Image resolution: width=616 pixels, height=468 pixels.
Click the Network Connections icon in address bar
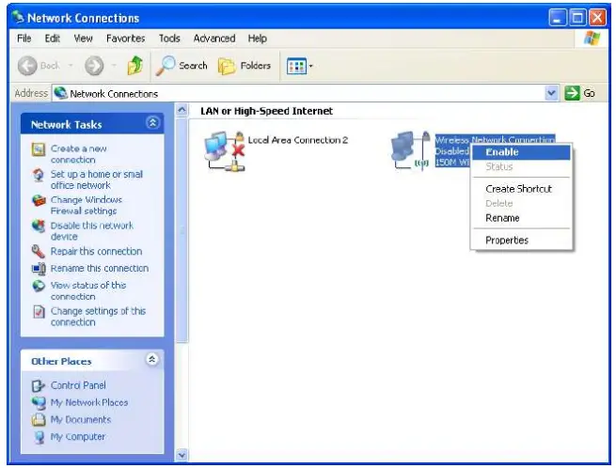[x=60, y=93]
